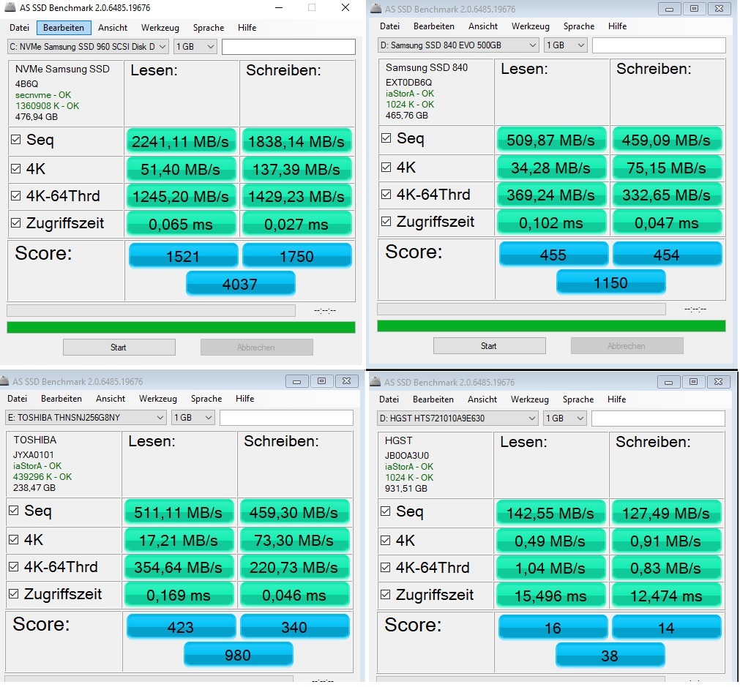The image size is (740, 687).
Task: Click Seq read result 2241,11 MB/s
Action: tap(180, 141)
